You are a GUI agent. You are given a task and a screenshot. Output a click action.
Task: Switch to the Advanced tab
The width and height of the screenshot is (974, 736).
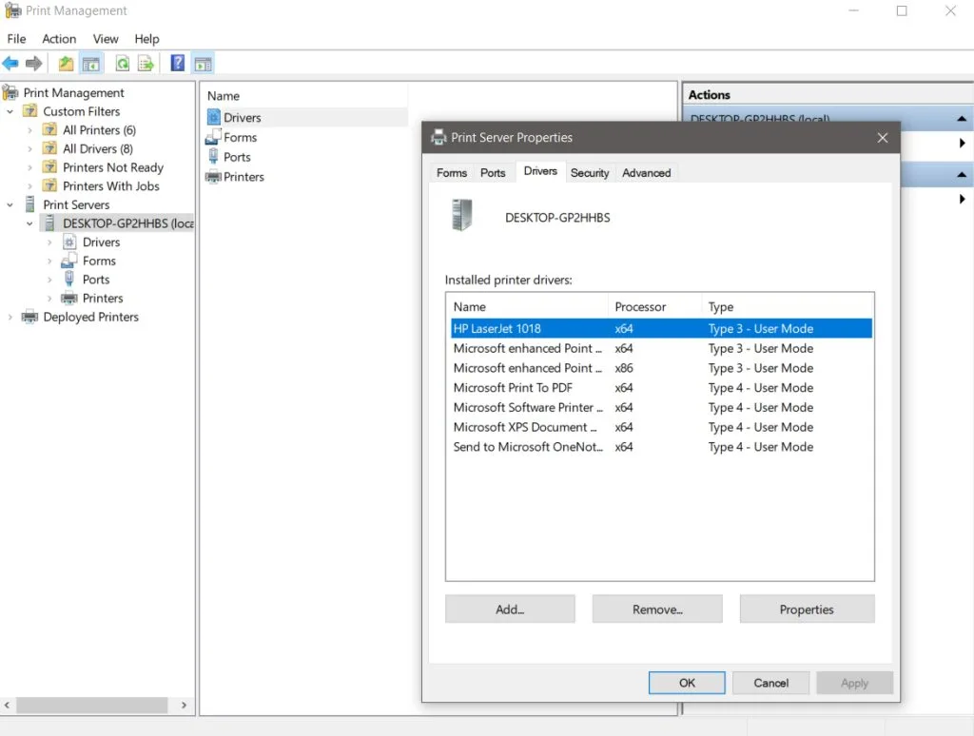[x=647, y=173]
